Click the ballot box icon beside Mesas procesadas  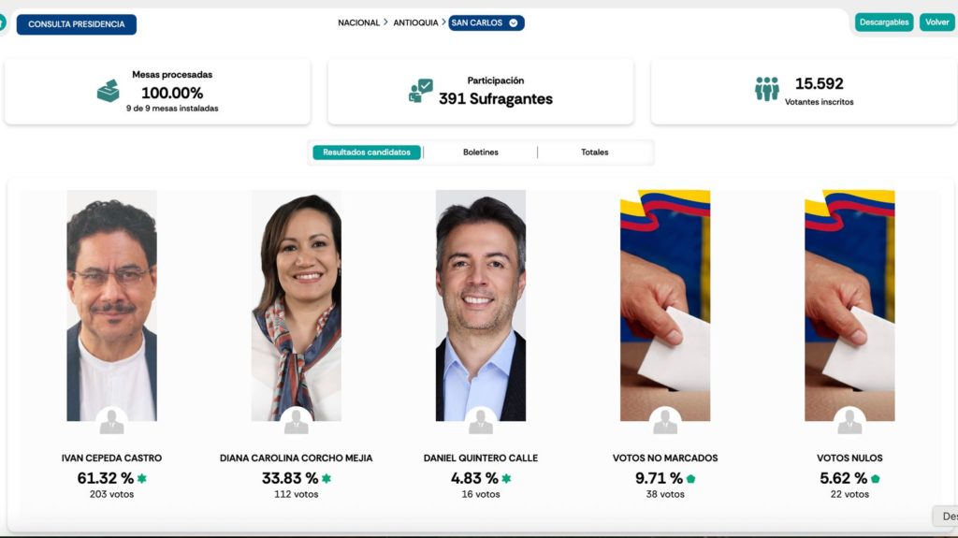109,91
